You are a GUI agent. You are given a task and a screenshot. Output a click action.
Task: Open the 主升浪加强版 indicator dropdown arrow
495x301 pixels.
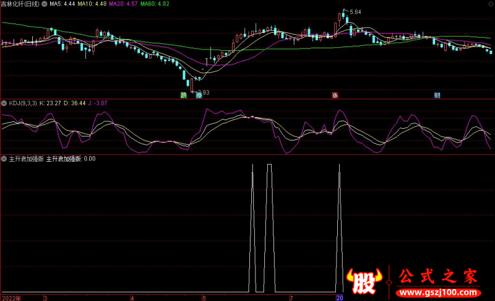(x=4, y=159)
